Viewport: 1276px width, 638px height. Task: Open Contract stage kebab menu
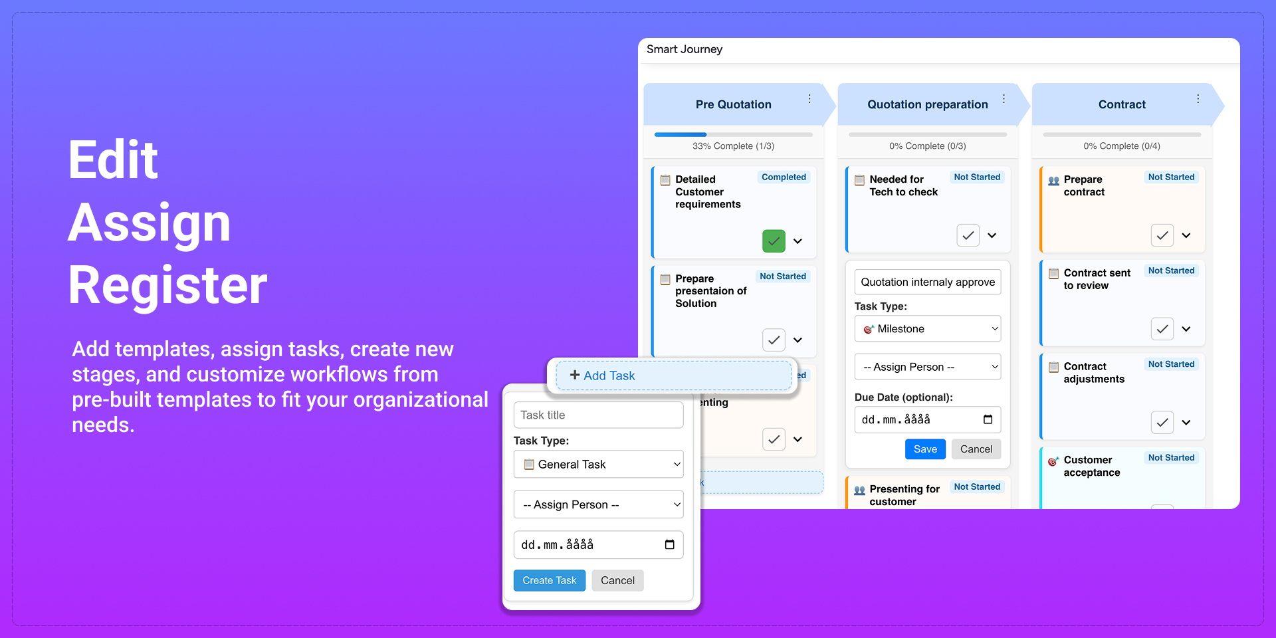coord(1198,99)
